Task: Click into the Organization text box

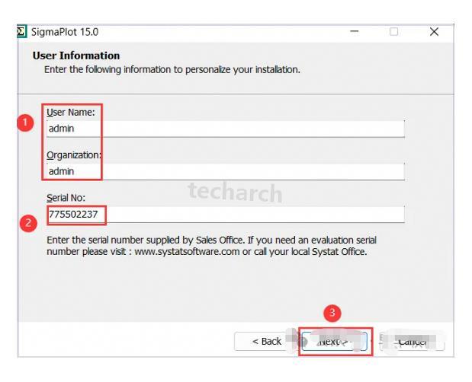Action: pyautogui.click(x=225, y=171)
